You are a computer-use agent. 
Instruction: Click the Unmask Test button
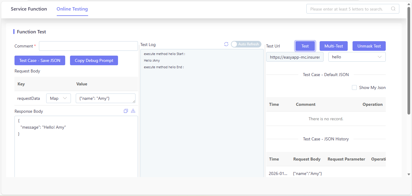[x=369, y=46]
